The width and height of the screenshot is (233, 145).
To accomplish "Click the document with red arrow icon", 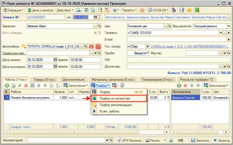I will (x=107, y=10).
